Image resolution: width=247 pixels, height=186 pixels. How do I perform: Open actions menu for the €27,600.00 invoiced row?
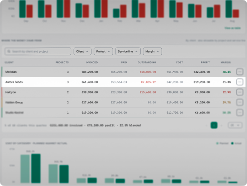[239, 103]
